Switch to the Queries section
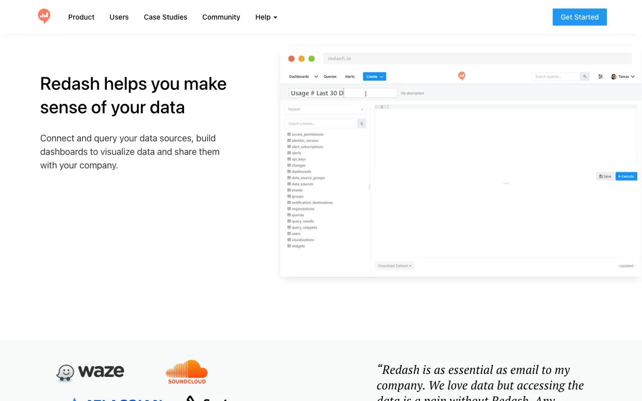Viewport: 642px width, 401px height. coord(330,76)
